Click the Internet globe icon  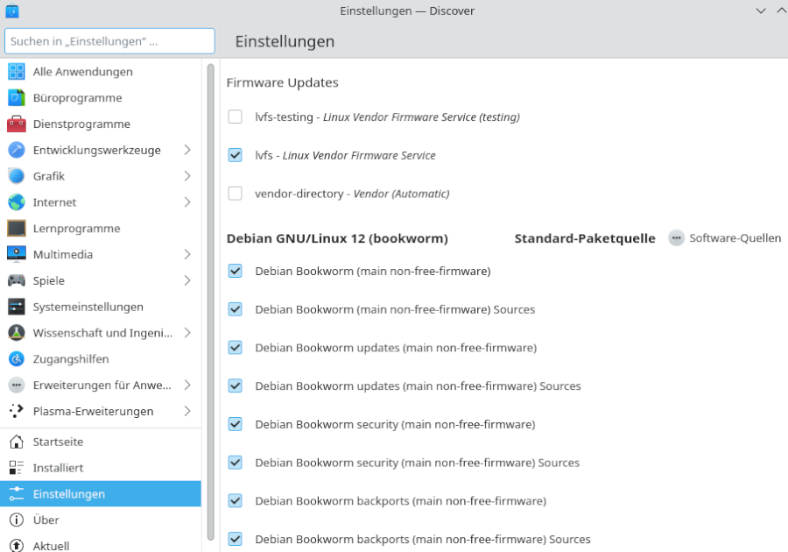(17, 202)
